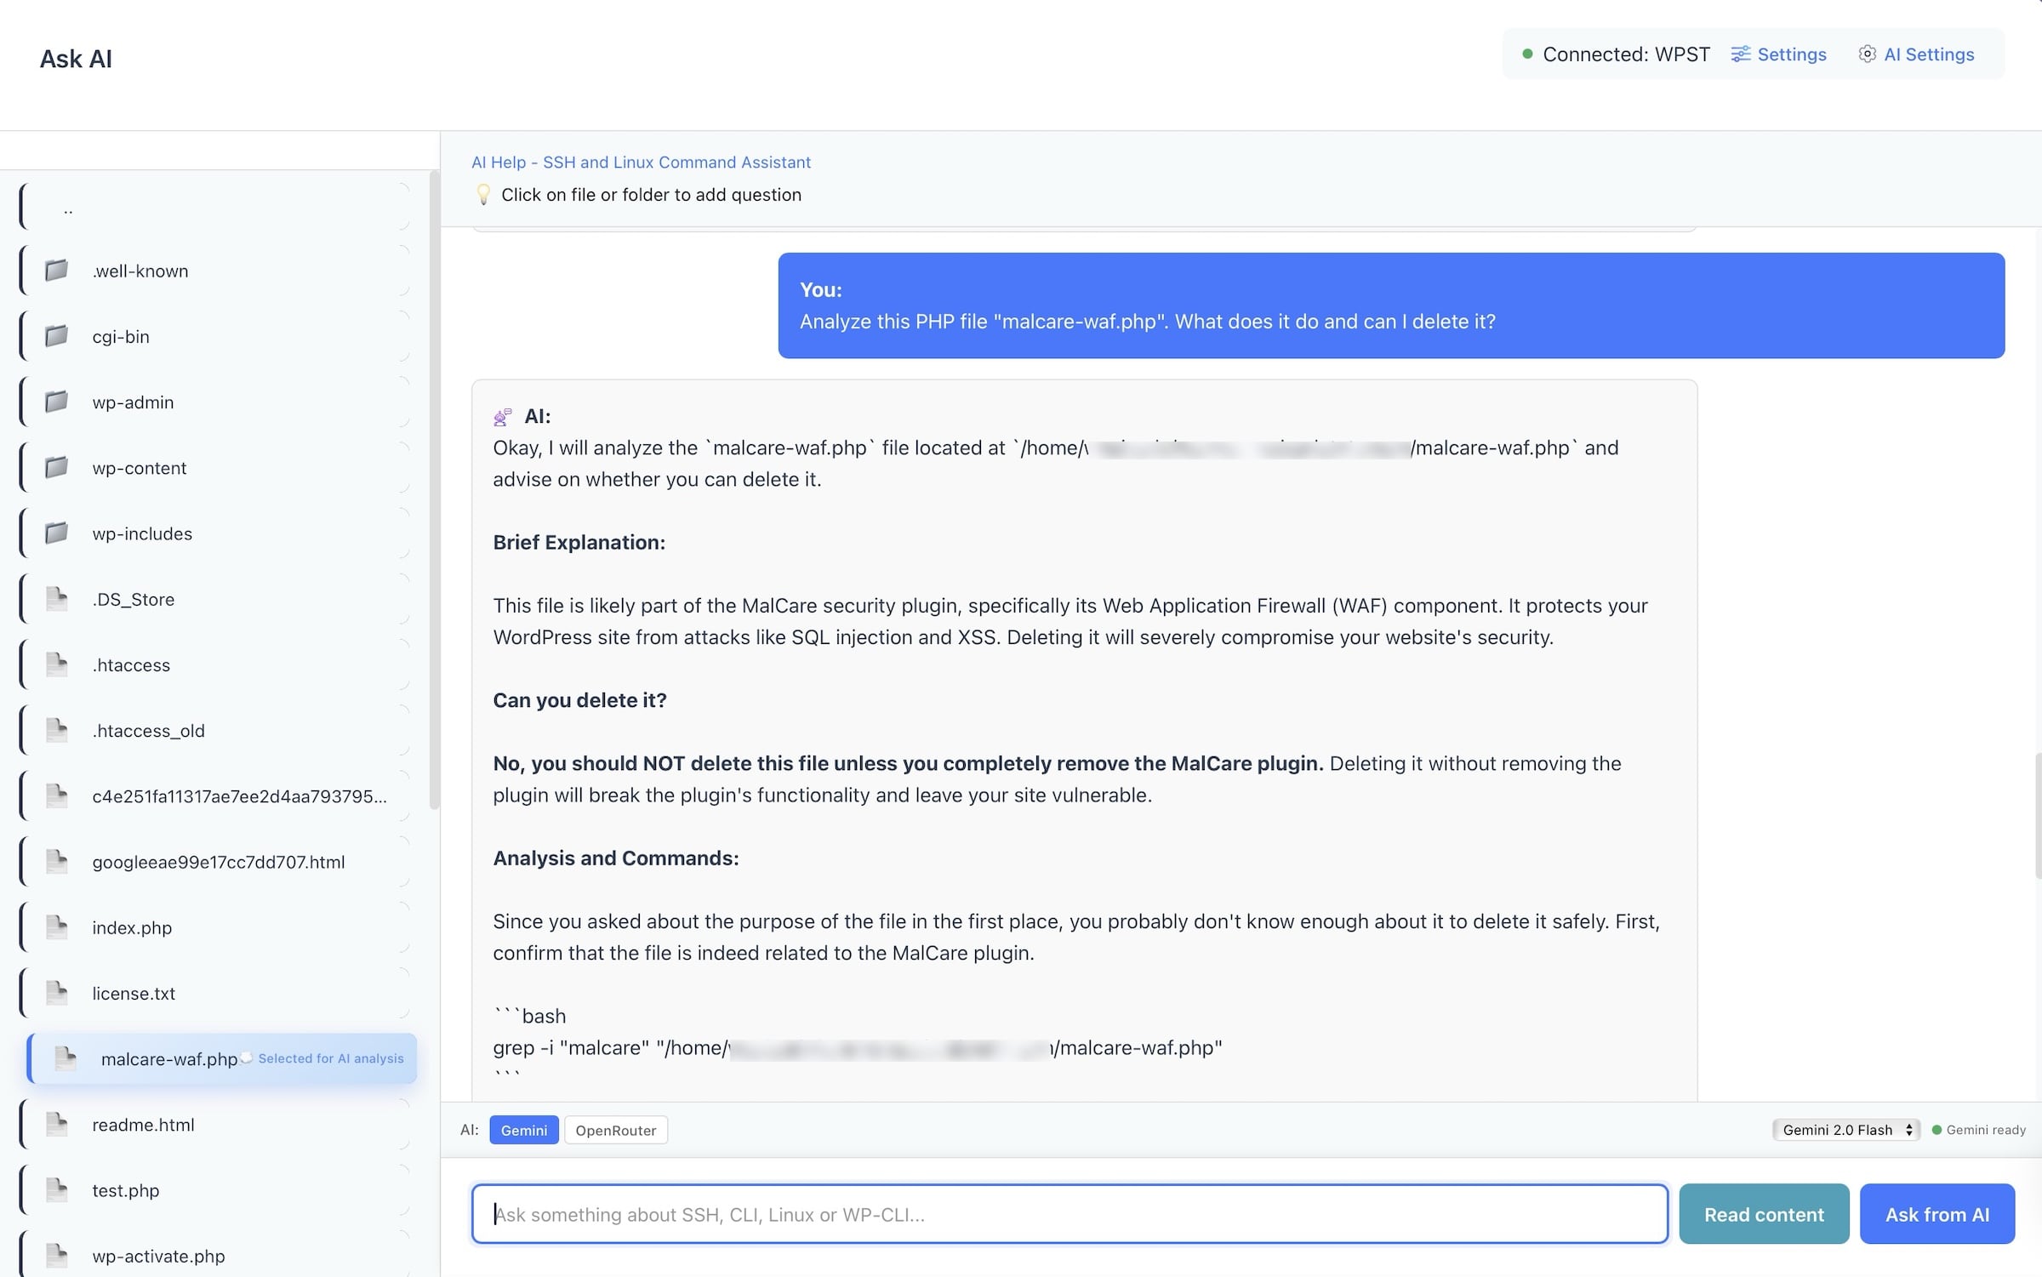Click the c4e251fa11317ae7ee2d4aa793795 file name
The image size is (2042, 1277).
click(x=239, y=796)
